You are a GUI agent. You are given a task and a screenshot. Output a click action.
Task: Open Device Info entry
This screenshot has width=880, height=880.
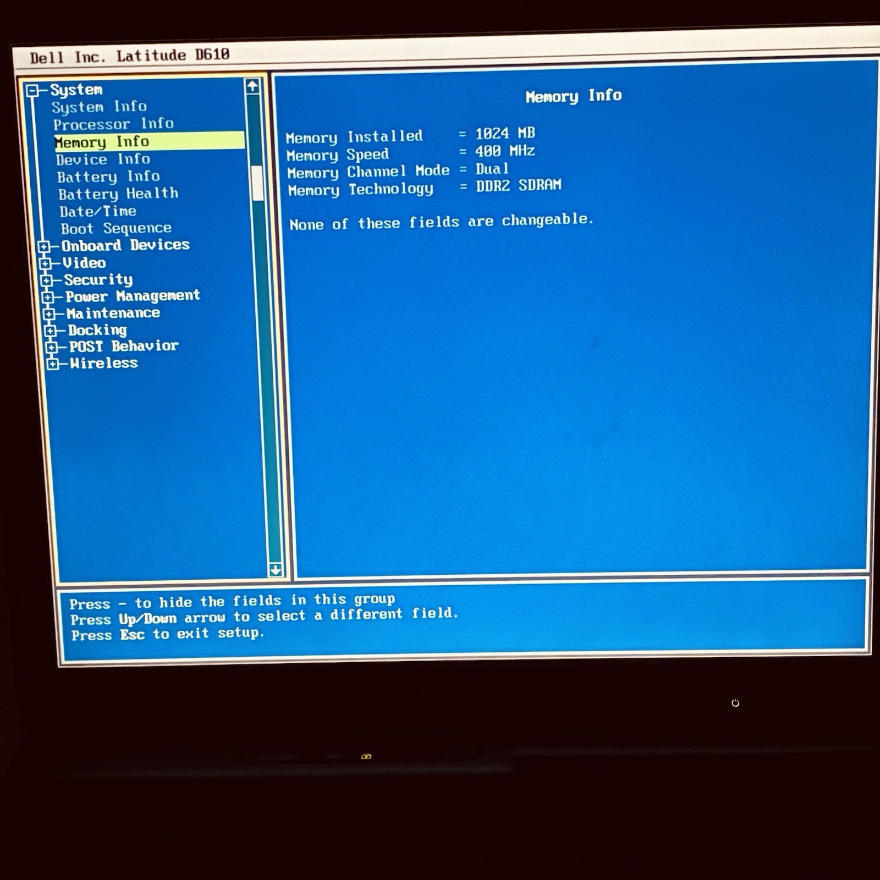point(103,159)
